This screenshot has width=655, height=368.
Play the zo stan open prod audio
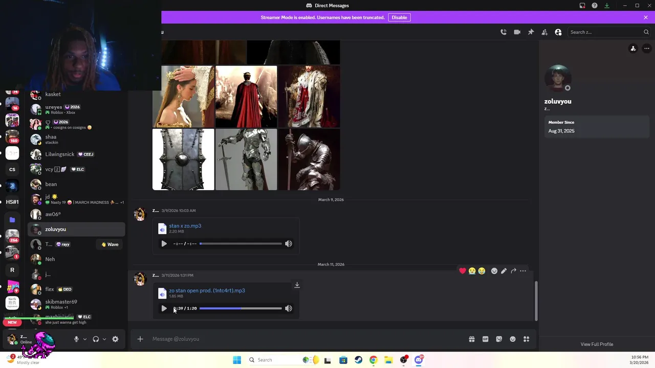pyautogui.click(x=164, y=308)
